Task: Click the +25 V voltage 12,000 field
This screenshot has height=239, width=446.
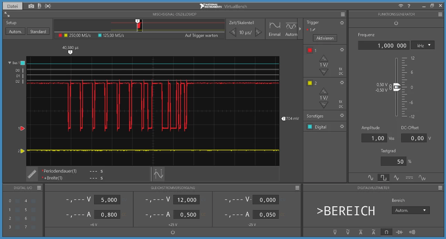Action: 186,200
